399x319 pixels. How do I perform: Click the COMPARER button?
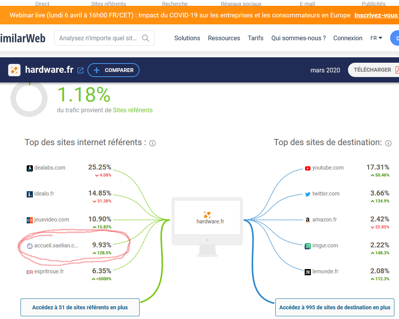coord(114,70)
